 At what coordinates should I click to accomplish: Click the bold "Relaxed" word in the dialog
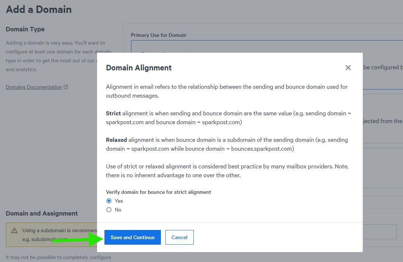(x=116, y=140)
